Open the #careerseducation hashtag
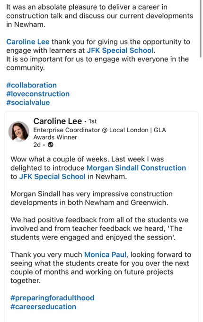 coord(43,306)
